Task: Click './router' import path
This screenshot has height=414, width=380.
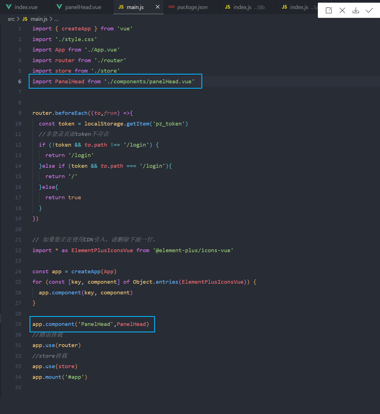Action: click(x=110, y=60)
